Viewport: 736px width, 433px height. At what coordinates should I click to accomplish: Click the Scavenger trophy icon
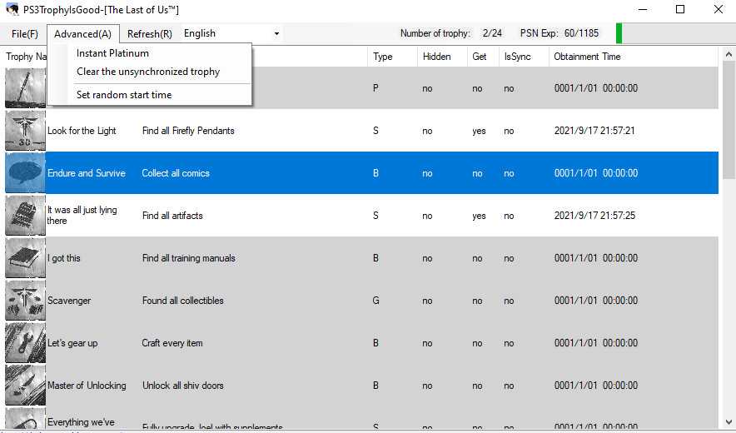tap(25, 301)
